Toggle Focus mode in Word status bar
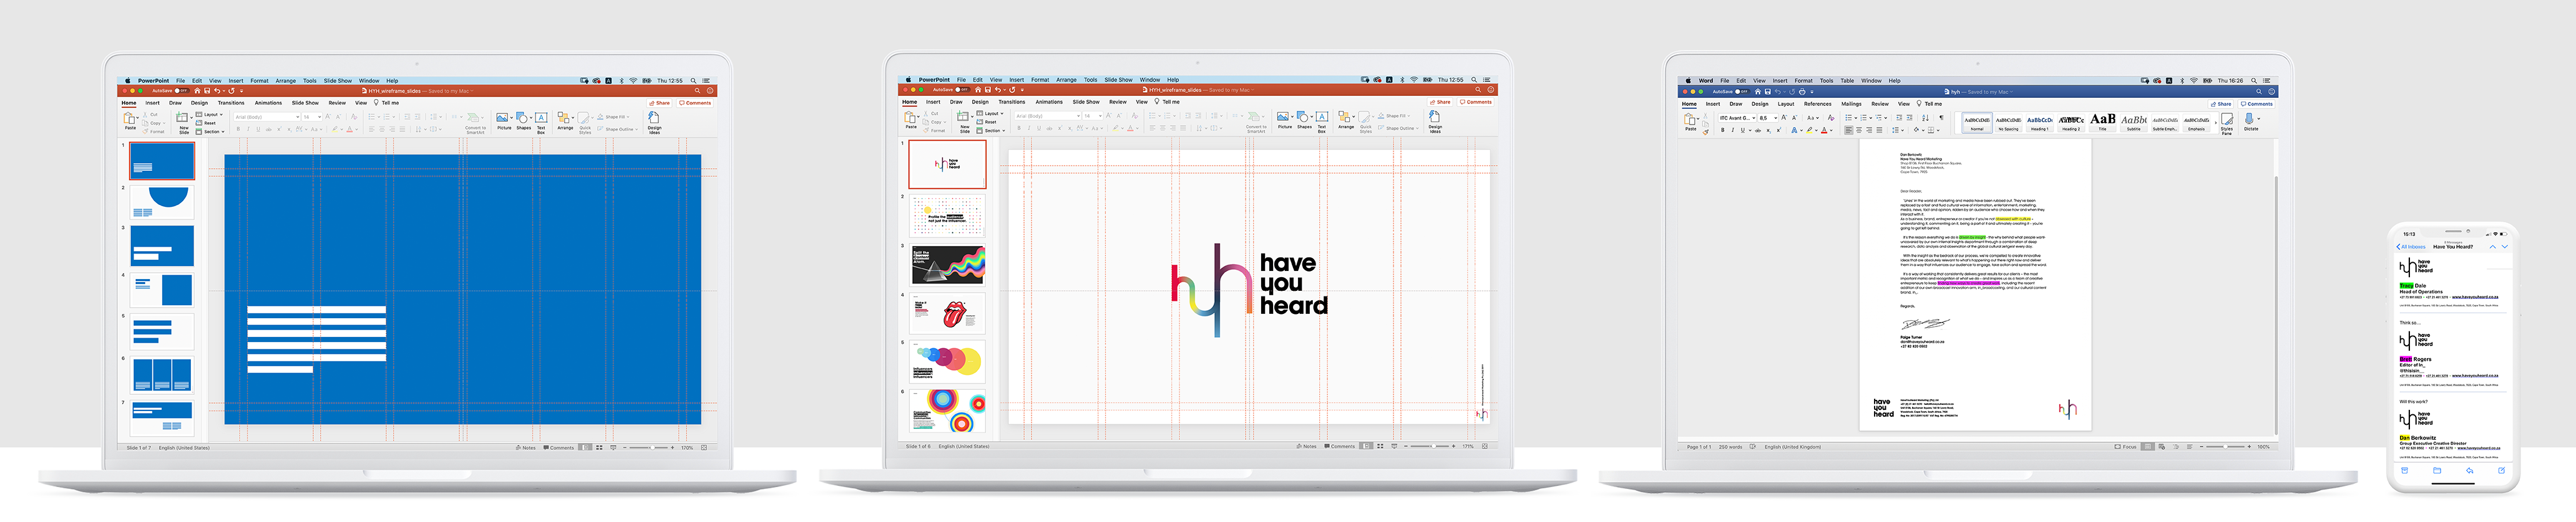This screenshot has height=522, width=2576. coord(2125,447)
